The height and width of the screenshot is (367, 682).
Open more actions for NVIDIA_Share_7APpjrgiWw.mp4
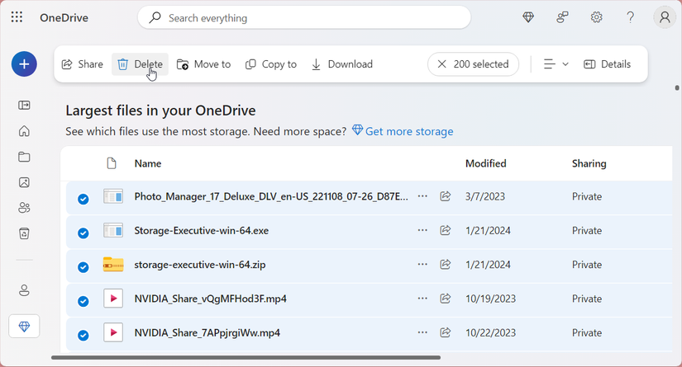[422, 332]
